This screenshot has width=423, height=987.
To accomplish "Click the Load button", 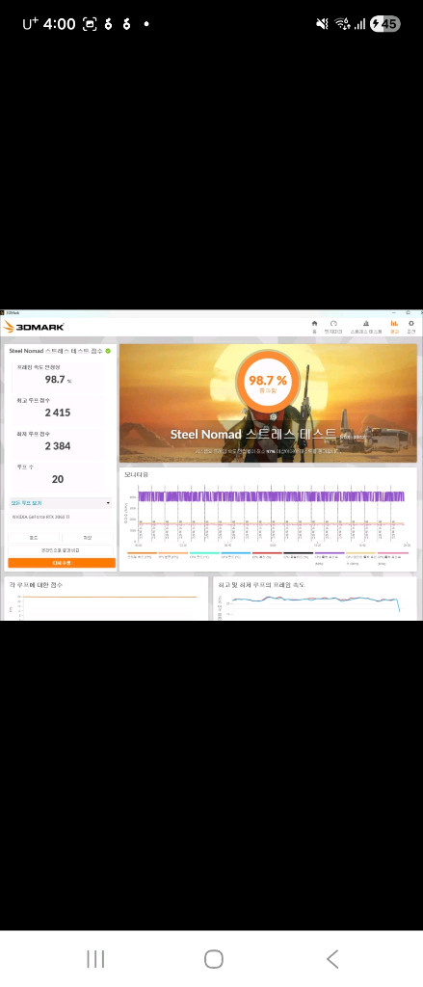I will (34, 538).
